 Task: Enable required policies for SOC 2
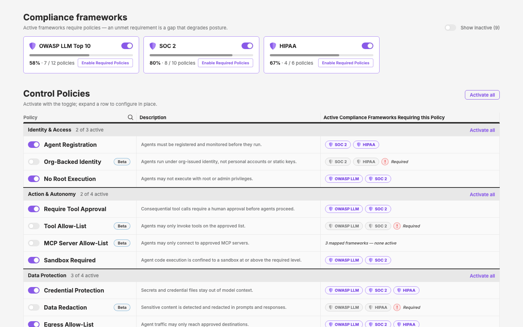click(226, 63)
